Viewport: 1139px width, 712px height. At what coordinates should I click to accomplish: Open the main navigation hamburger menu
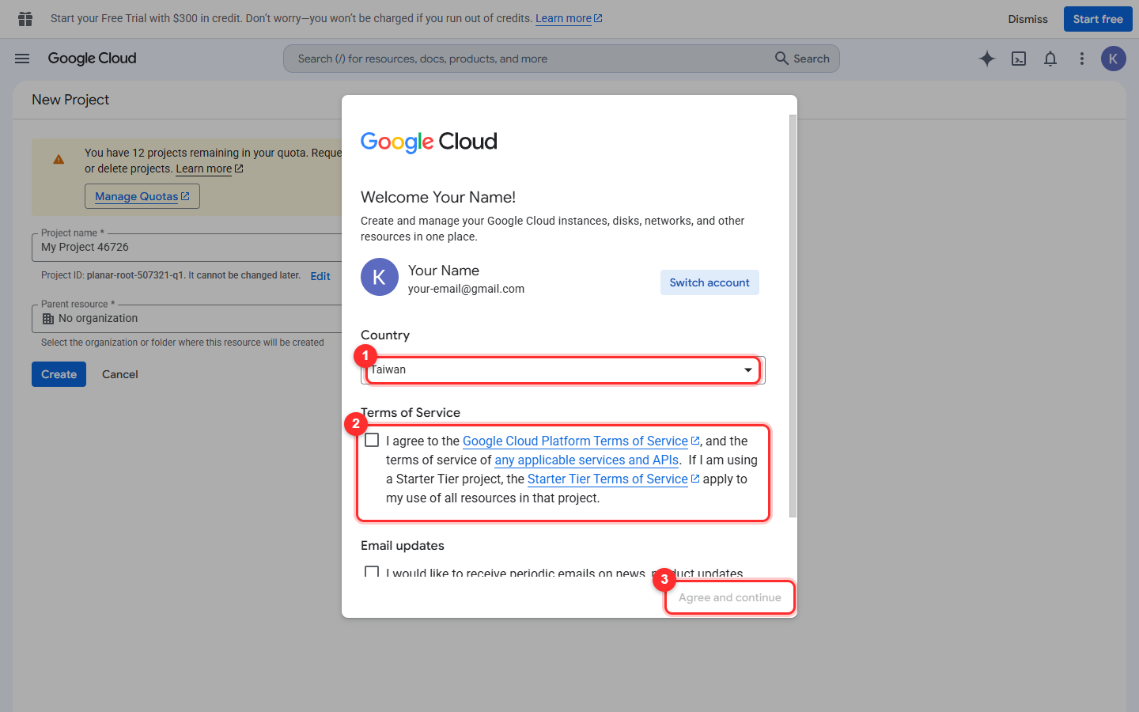(x=22, y=59)
